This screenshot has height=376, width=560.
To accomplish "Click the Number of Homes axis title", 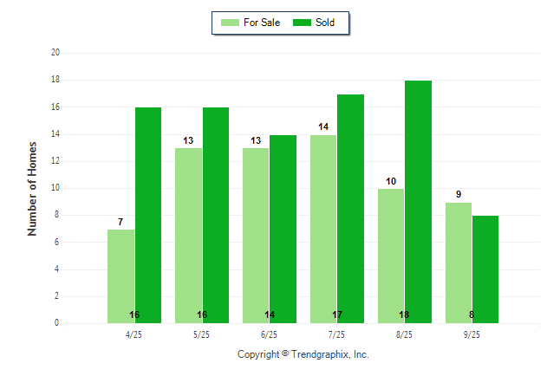I will point(32,188).
